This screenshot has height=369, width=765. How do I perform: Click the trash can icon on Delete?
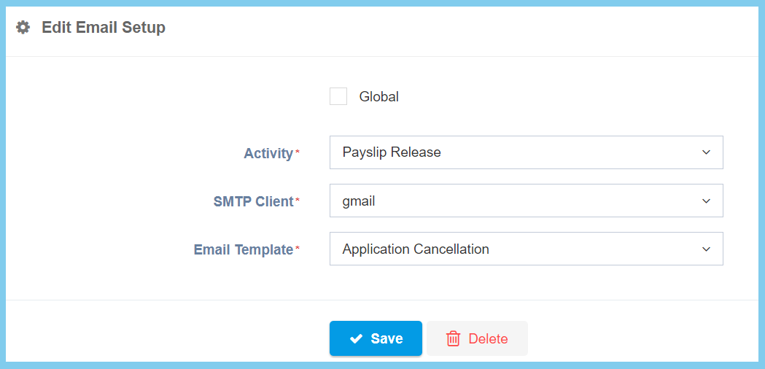pyautogui.click(x=453, y=338)
